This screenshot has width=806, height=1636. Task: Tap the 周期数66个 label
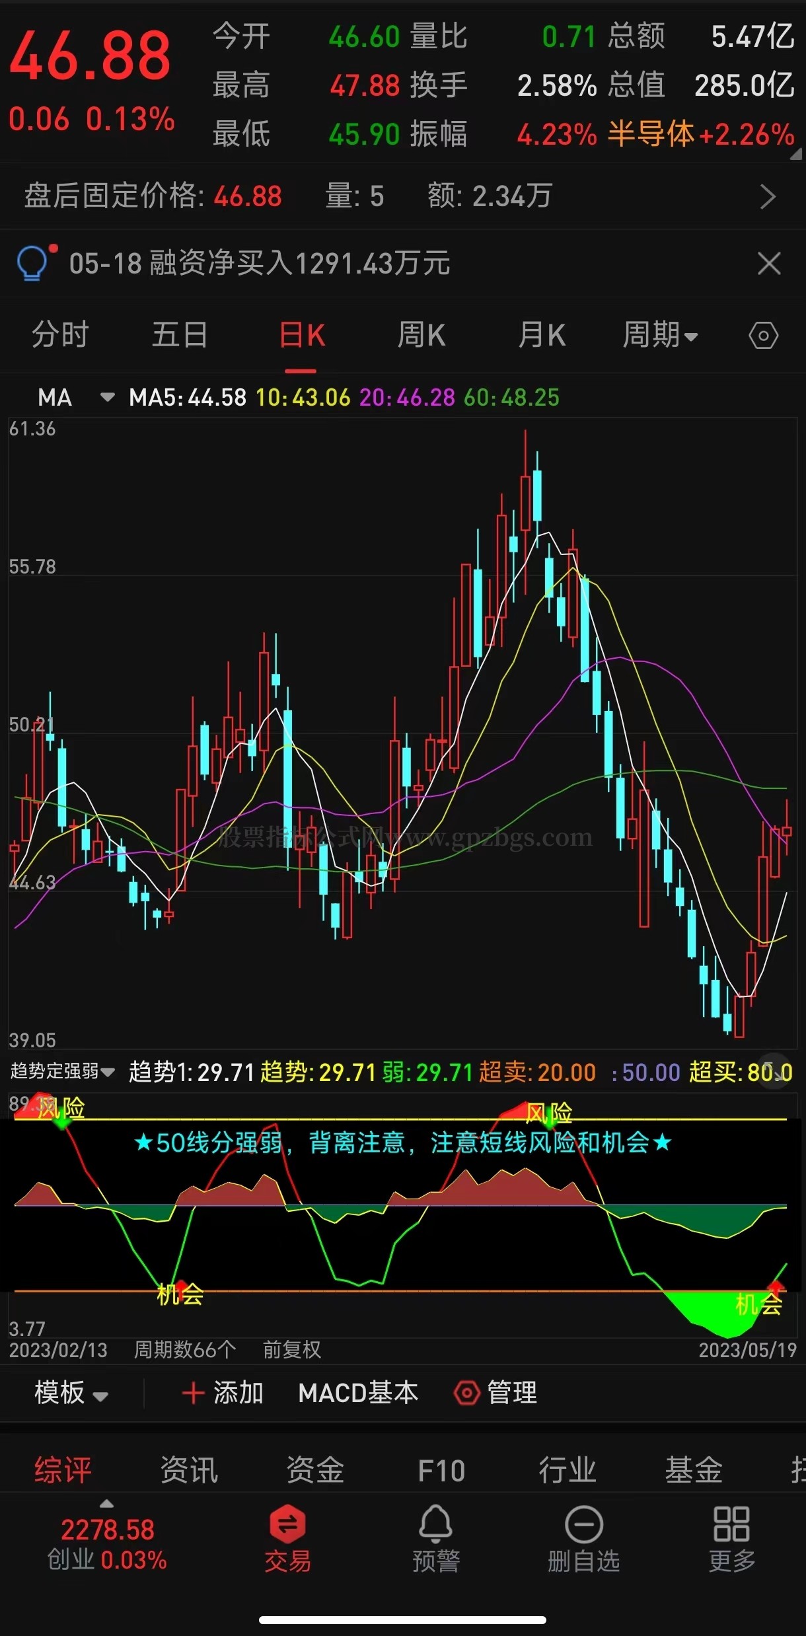point(185,1349)
